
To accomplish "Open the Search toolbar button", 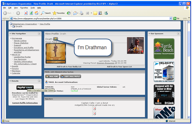I will (46, 13).
